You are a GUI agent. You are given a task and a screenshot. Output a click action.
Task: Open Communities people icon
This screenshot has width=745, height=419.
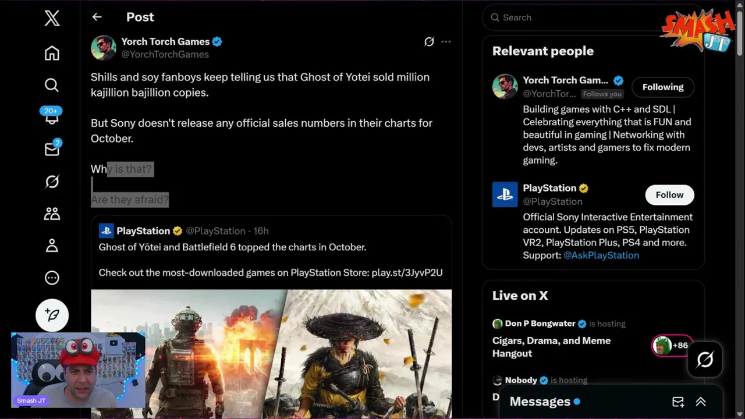click(x=52, y=214)
